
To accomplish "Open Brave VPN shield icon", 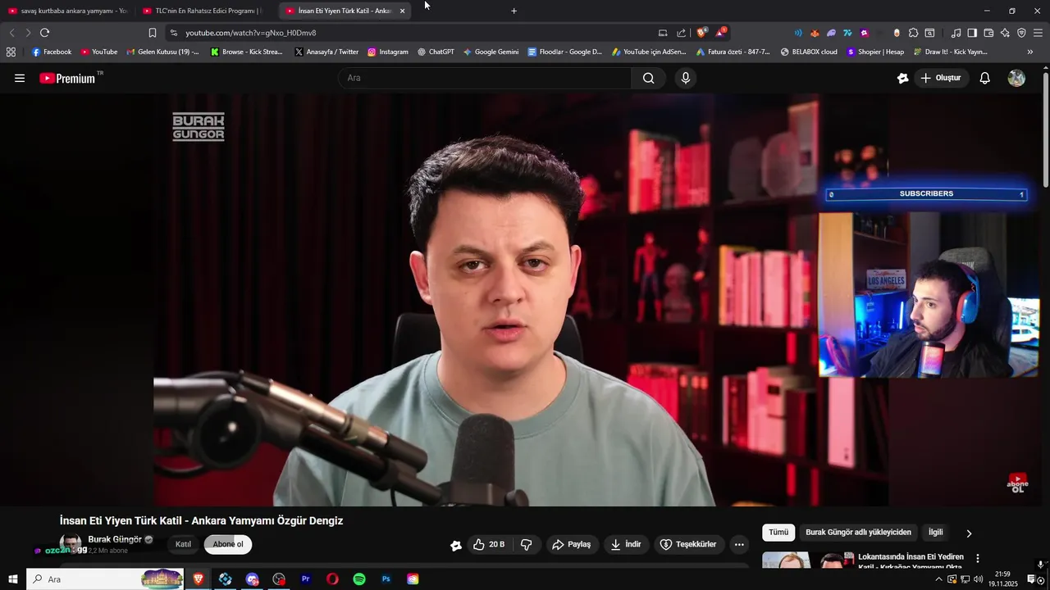I will [1021, 33].
